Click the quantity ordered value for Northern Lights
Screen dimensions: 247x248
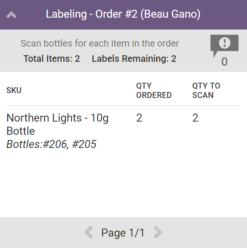point(139,118)
